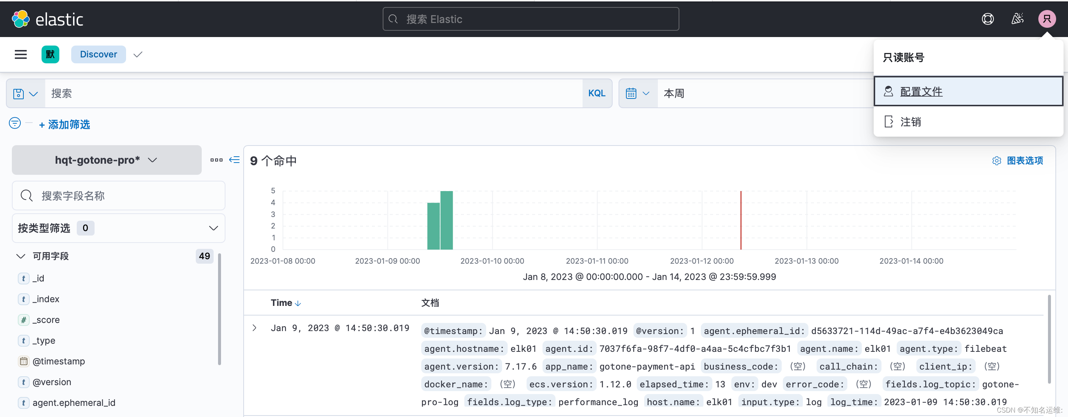This screenshot has width=1068, height=417.
Task: Click the user avatar icon
Action: [x=1046, y=19]
